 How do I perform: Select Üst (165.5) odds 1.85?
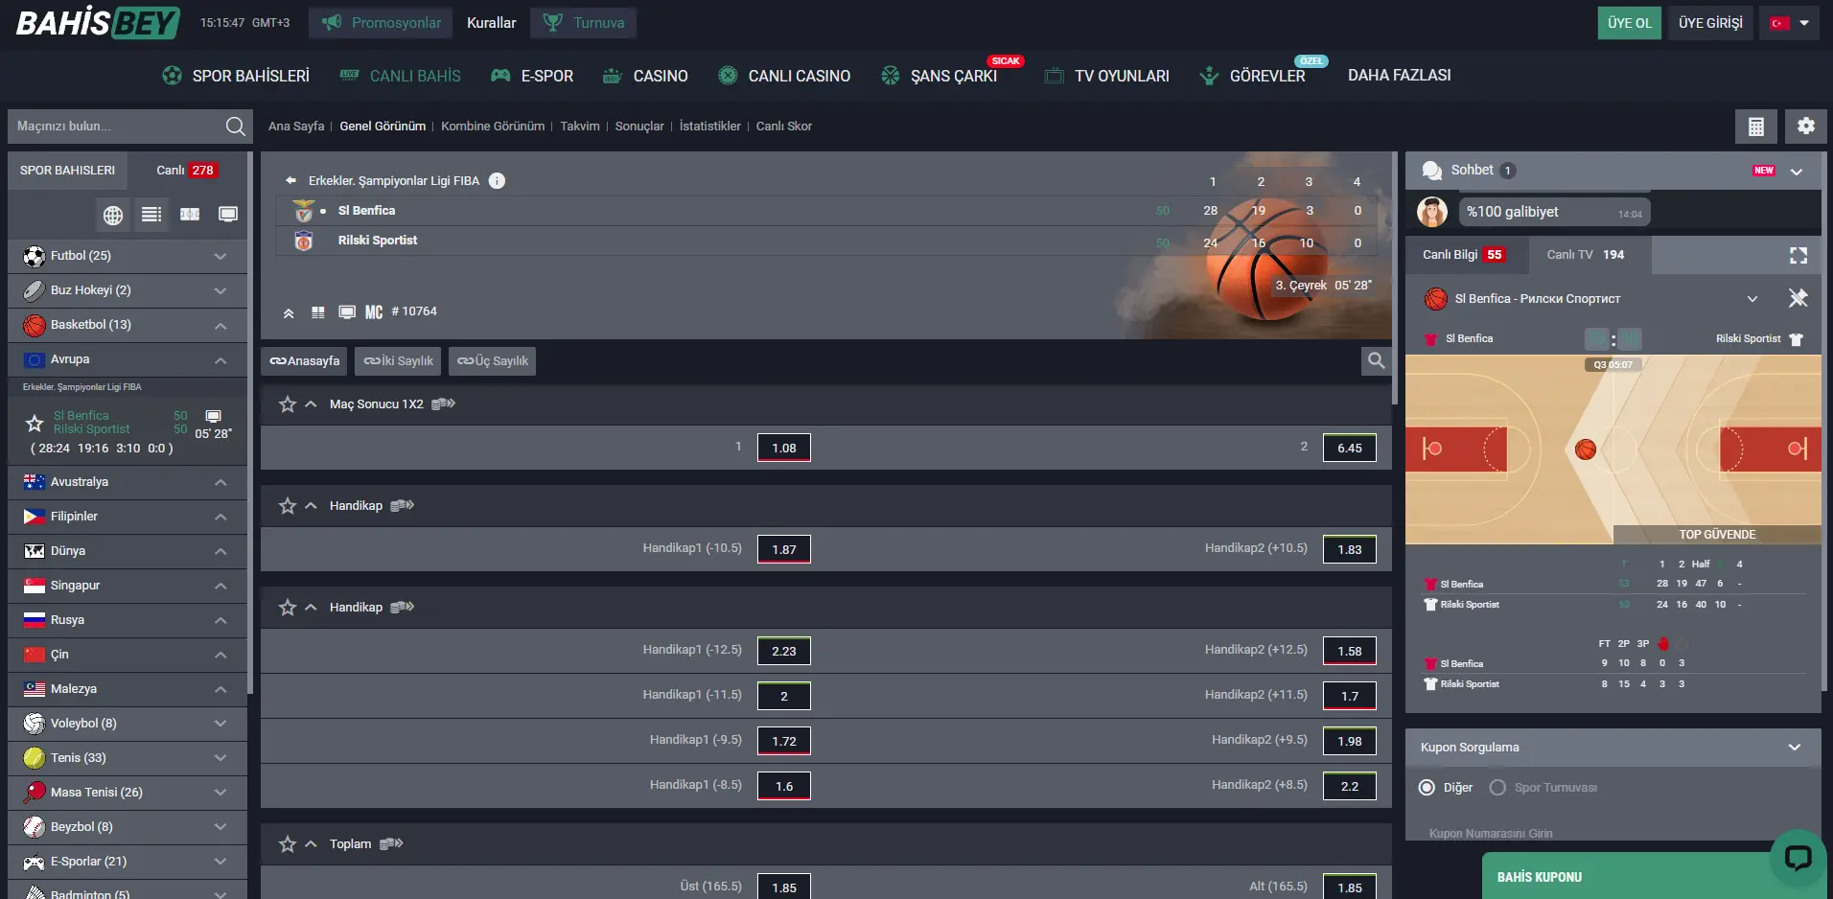(784, 887)
